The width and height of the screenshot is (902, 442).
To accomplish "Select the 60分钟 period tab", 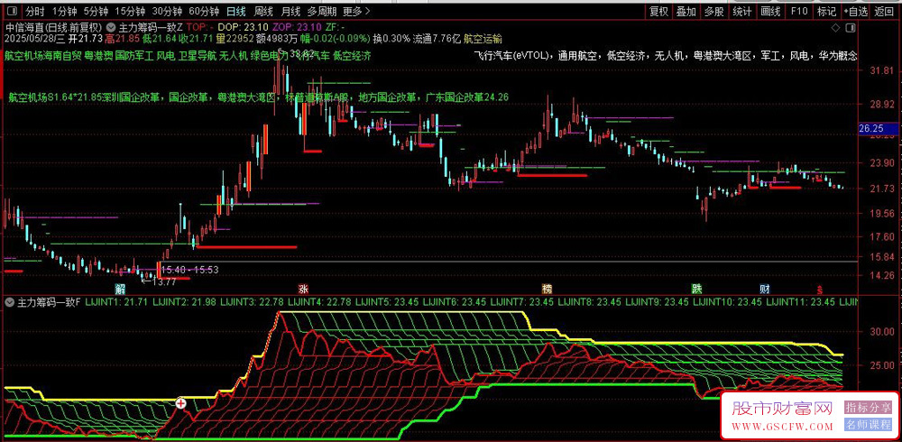I will (204, 11).
